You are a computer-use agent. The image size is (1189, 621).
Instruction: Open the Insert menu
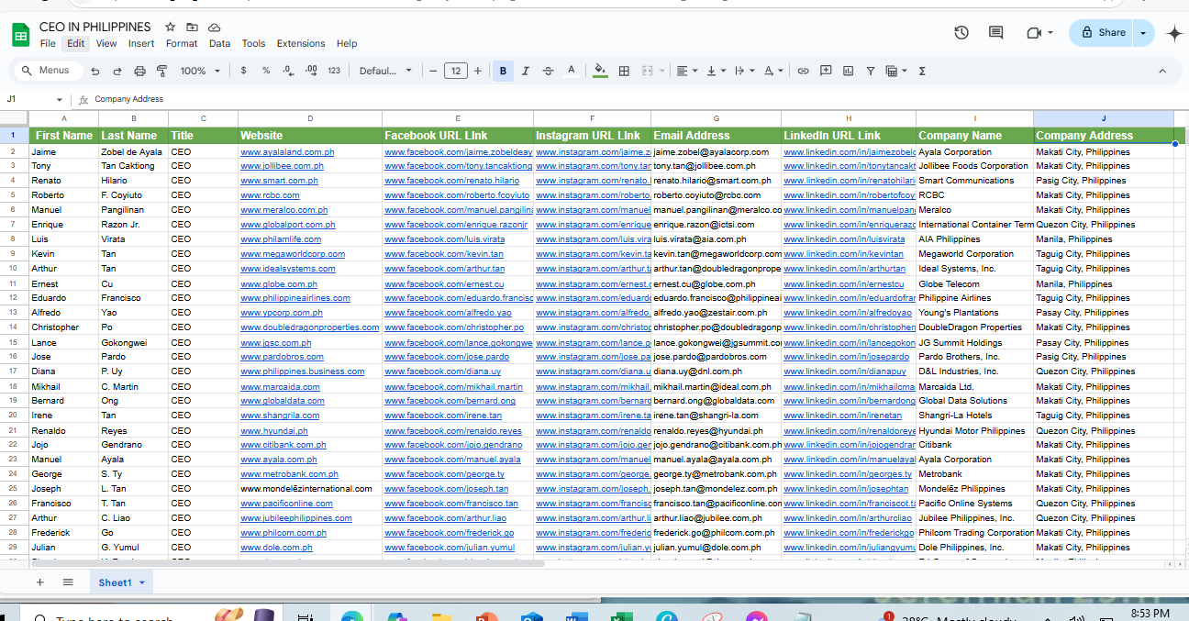tap(141, 43)
